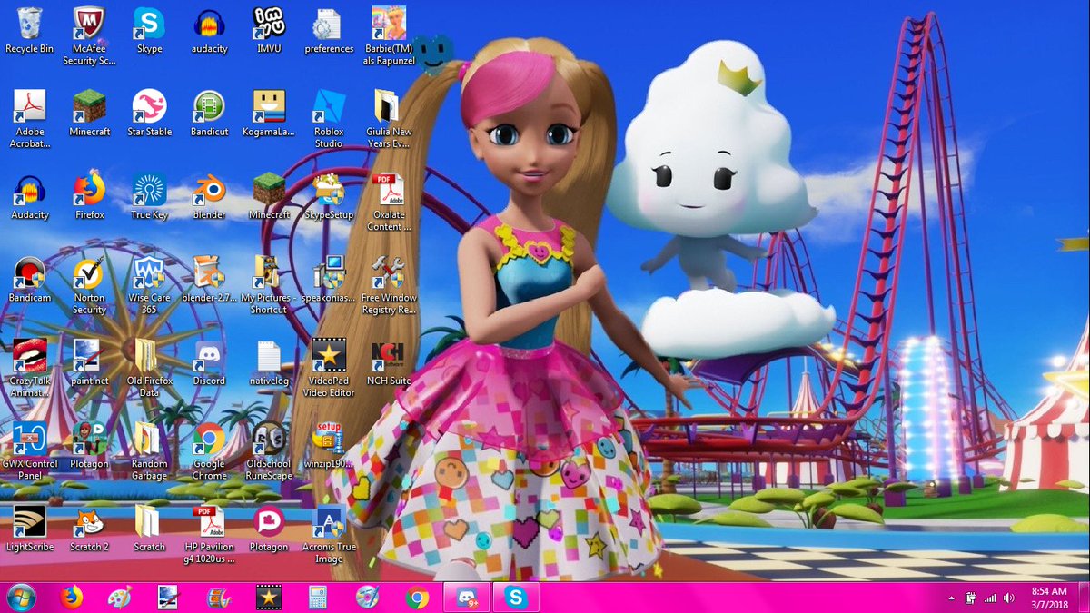The height and width of the screenshot is (613, 1090).
Task: Launch GWX Control Panel shortcut
Action: 29,451
